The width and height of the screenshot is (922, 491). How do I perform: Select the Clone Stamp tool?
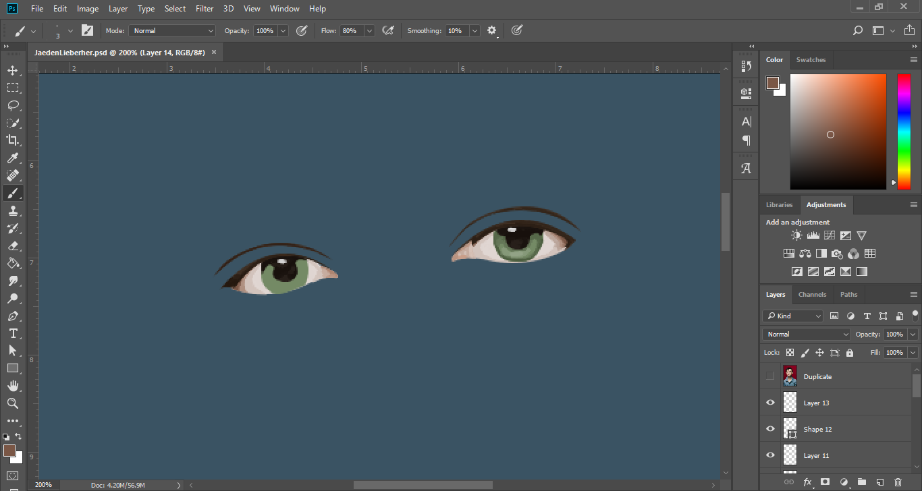click(x=13, y=210)
